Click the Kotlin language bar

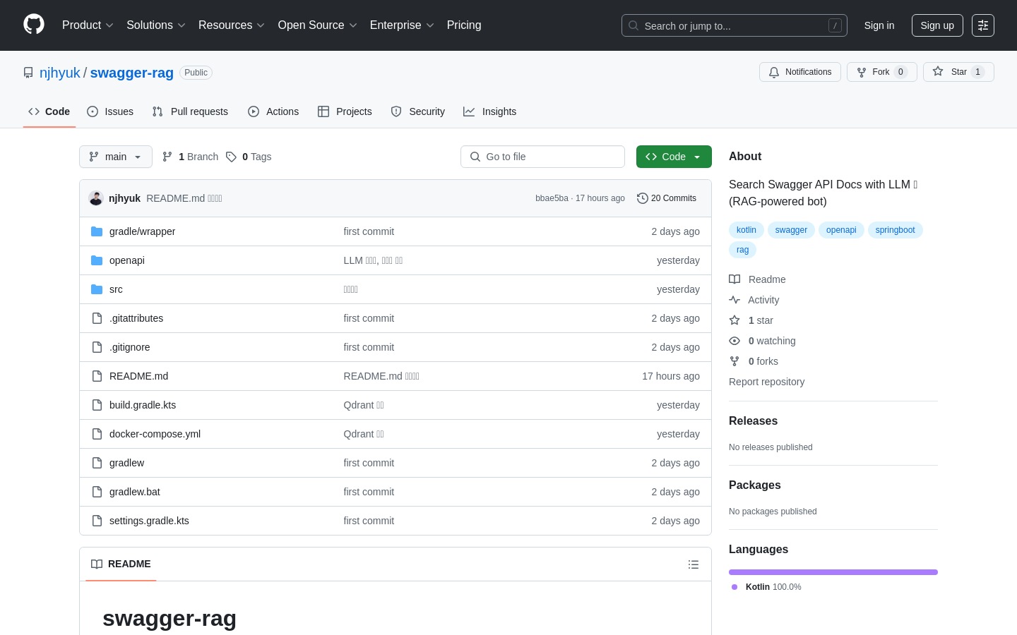(833, 572)
